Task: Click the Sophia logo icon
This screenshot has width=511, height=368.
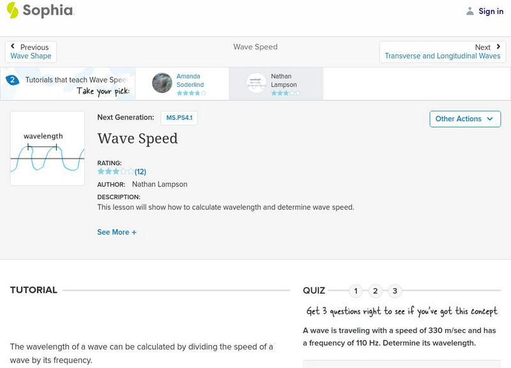Action: [x=12, y=10]
